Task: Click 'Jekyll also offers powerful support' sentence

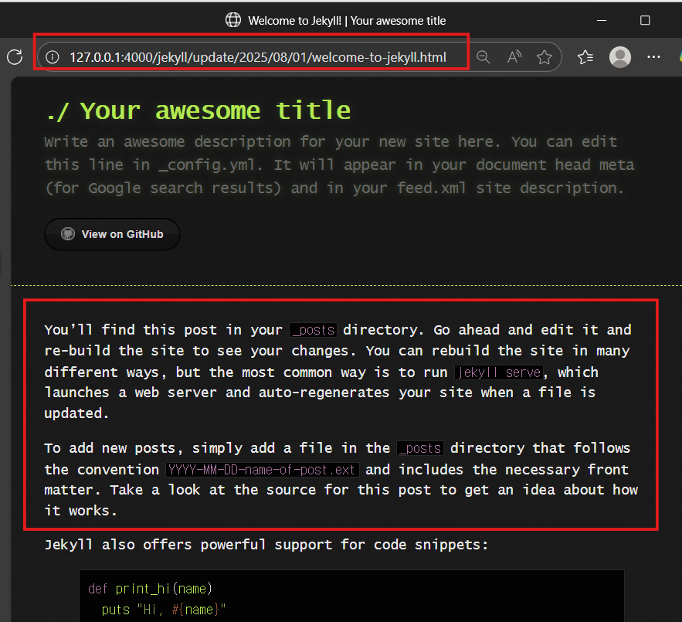Action: point(266,545)
